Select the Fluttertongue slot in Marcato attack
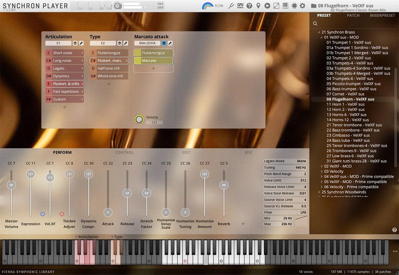Image resolution: width=399 pixels, height=275 pixels. point(153,53)
